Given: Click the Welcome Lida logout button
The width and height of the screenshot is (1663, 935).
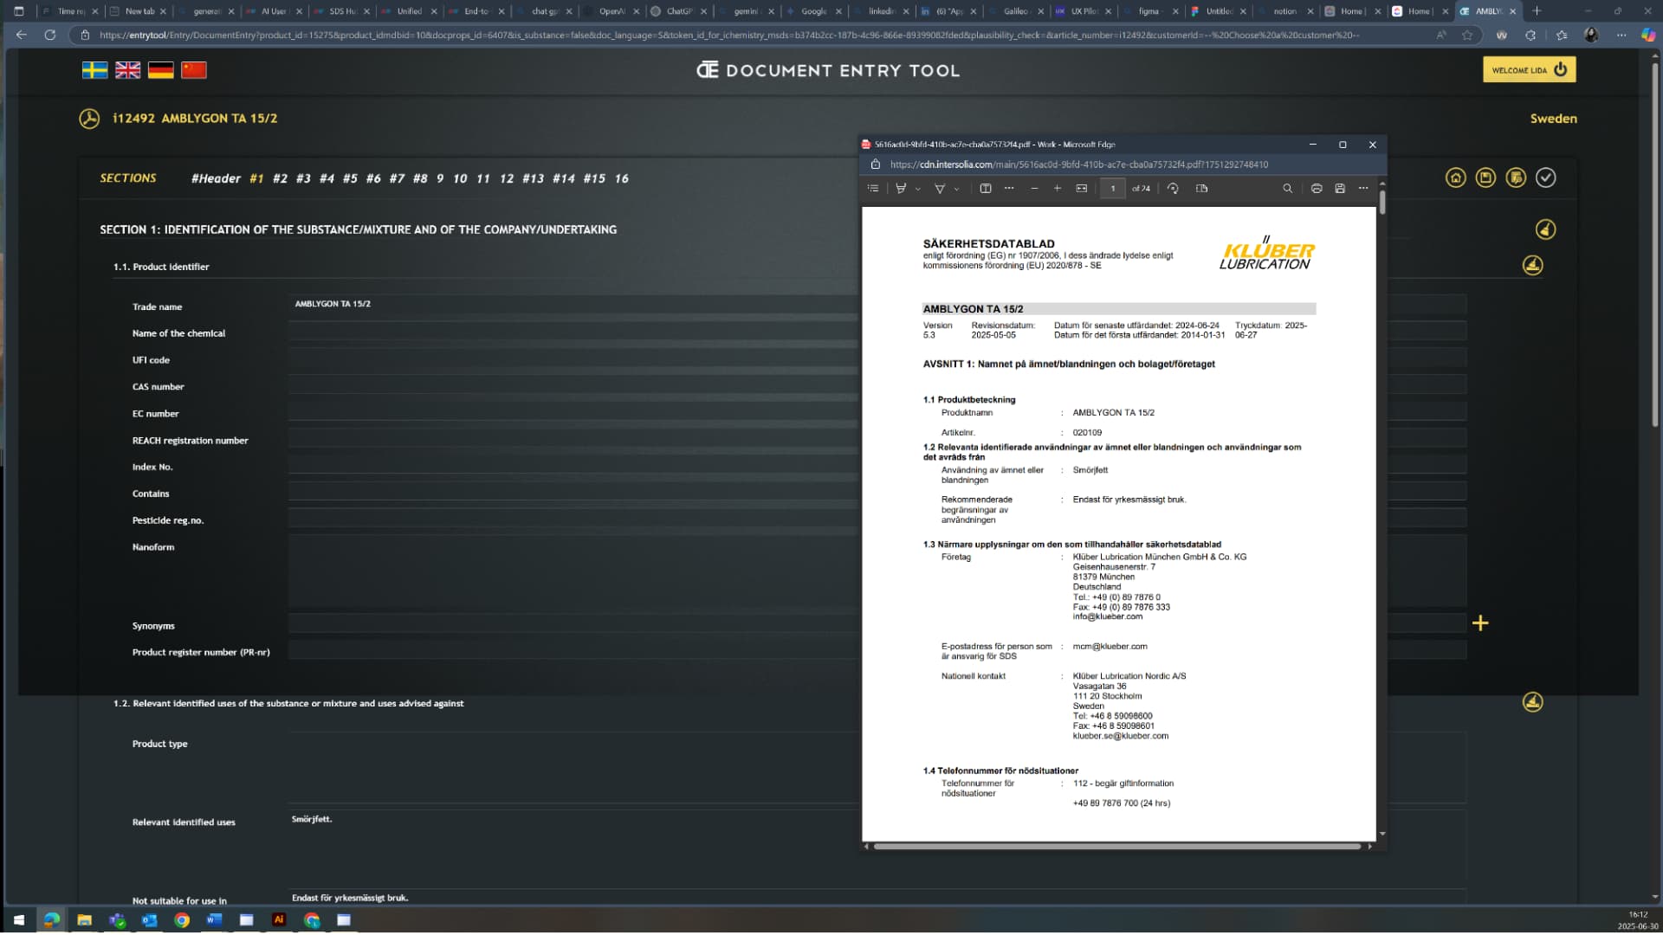Looking at the screenshot, I should coord(1529,70).
